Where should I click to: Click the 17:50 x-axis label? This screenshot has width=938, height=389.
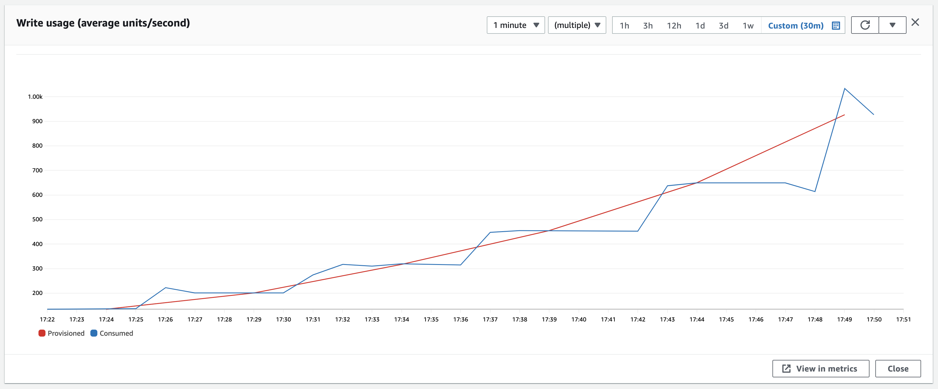[x=874, y=319]
